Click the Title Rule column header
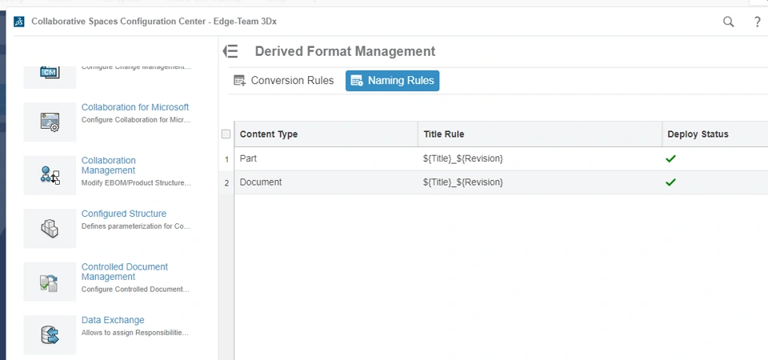Image resolution: width=768 pixels, height=360 pixels. pos(444,134)
